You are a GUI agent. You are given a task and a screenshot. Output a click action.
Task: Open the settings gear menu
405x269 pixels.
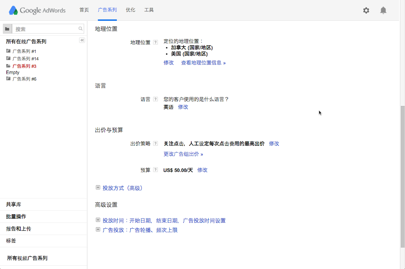pos(366,10)
